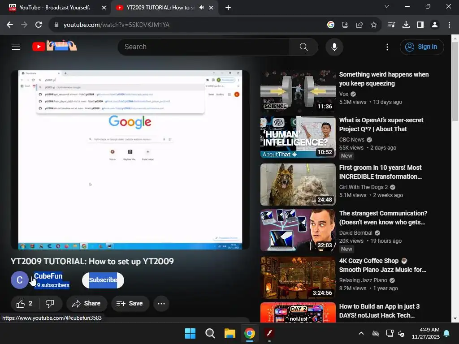Click the YouTube logo home icon
The height and width of the screenshot is (344, 459).
pos(54,46)
